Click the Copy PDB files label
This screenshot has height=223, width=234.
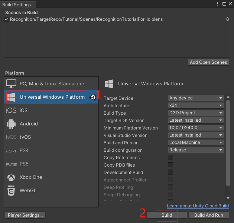119,165
